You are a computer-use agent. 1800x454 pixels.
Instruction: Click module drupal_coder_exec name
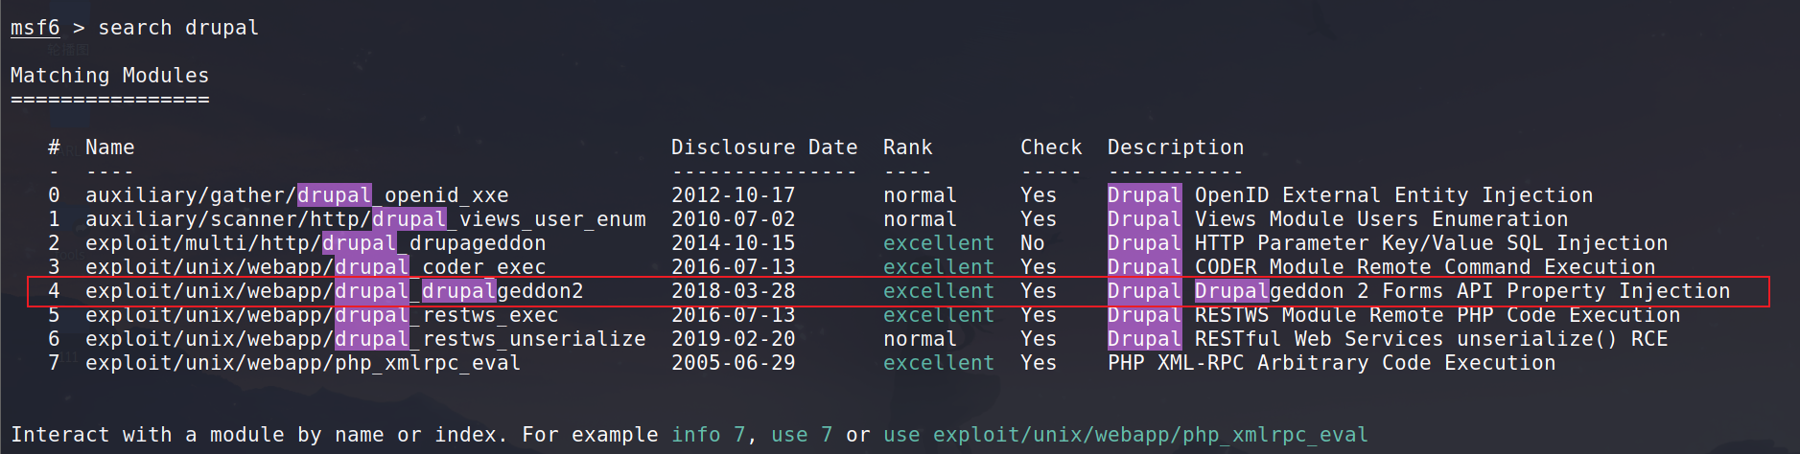316,267
